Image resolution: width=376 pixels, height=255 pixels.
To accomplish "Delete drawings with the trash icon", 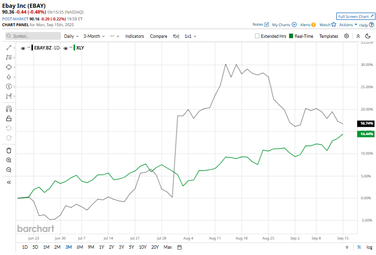I will [9, 150].
